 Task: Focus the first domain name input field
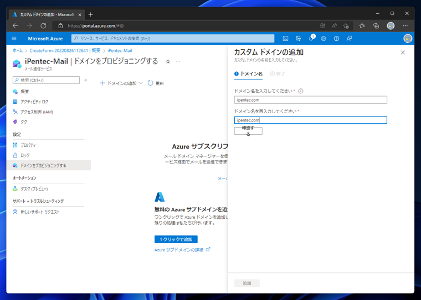pos(310,100)
